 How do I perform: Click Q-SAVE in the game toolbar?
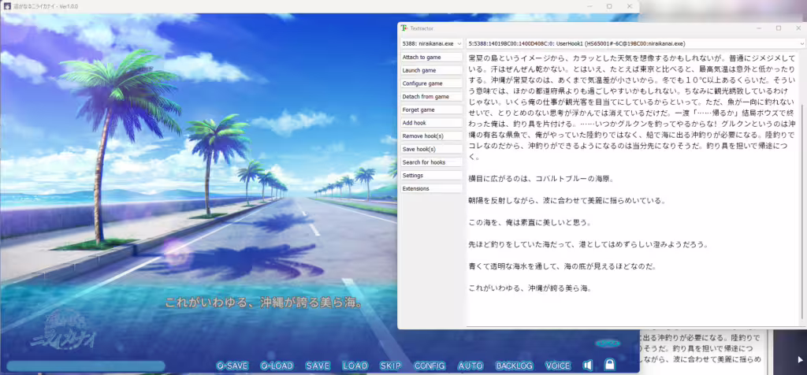[x=232, y=366]
